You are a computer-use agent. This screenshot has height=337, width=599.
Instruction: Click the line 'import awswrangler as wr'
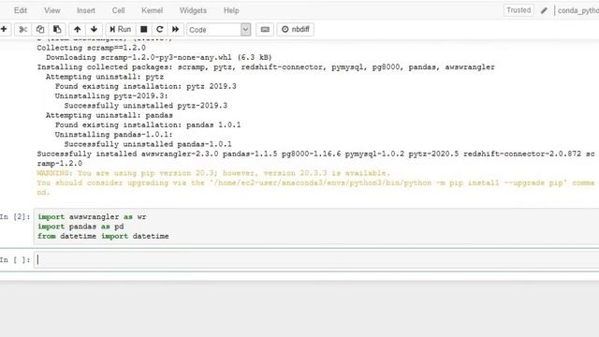92,217
